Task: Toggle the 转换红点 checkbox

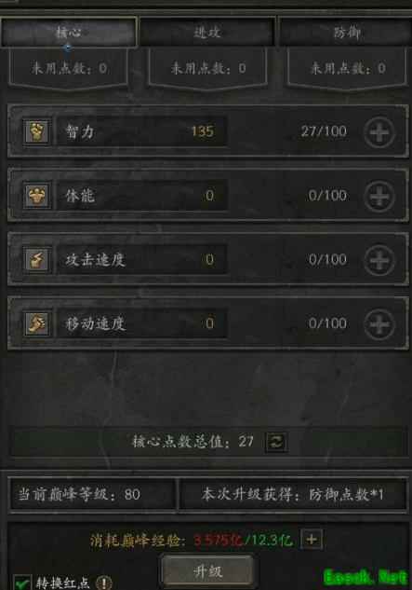Action: (x=22, y=583)
